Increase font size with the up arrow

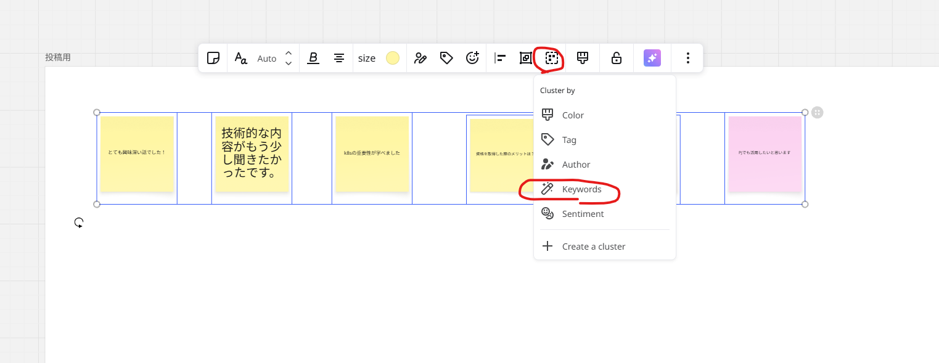pyautogui.click(x=289, y=53)
